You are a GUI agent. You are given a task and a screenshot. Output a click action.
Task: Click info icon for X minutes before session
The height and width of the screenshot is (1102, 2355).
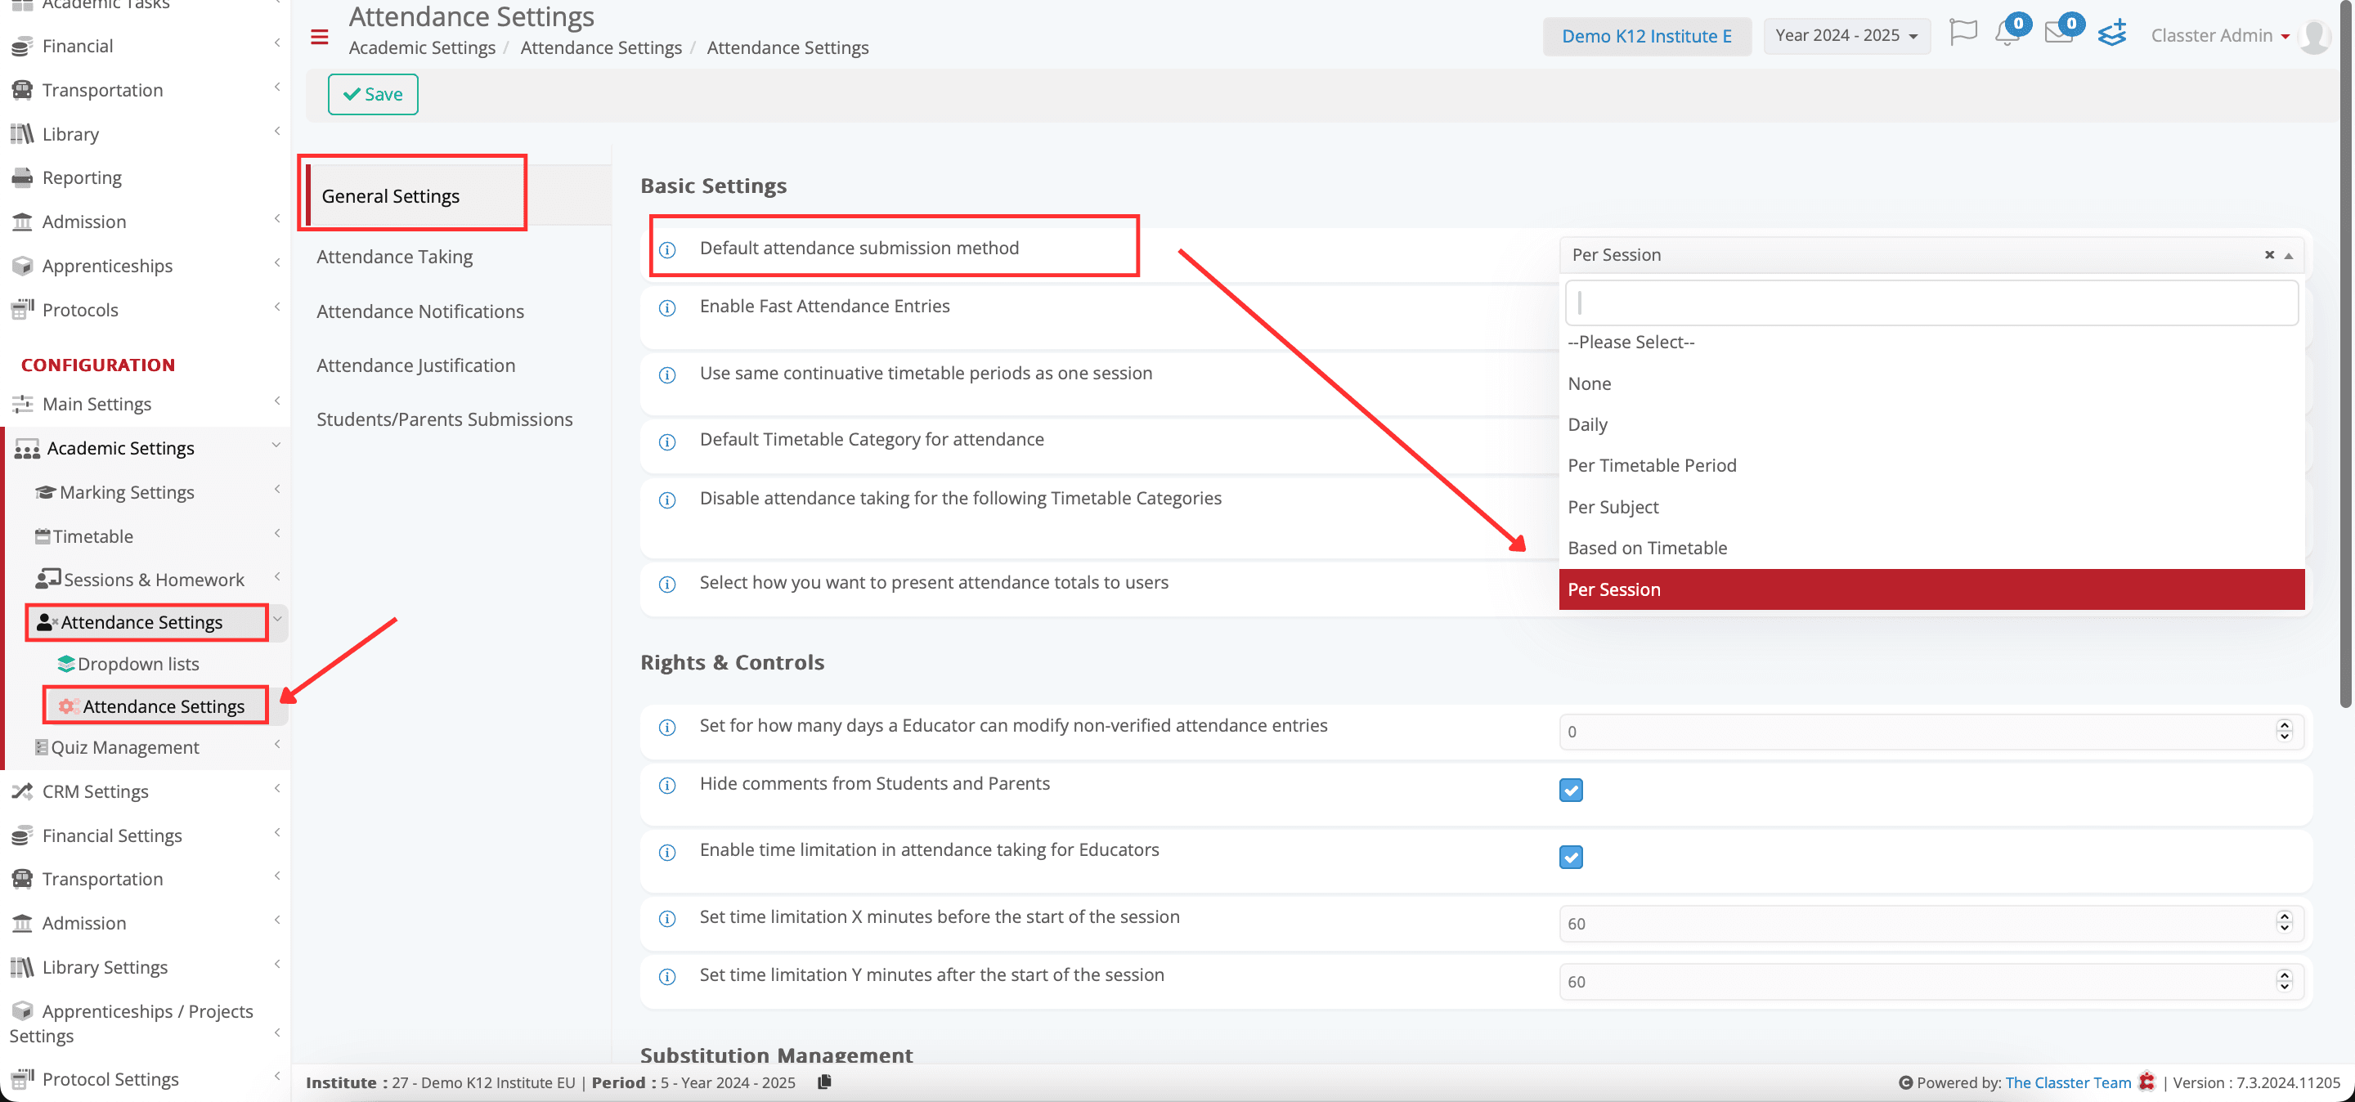pyautogui.click(x=667, y=917)
